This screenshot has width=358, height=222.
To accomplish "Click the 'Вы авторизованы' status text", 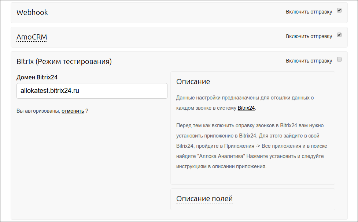I will pyautogui.click(x=38, y=111).
